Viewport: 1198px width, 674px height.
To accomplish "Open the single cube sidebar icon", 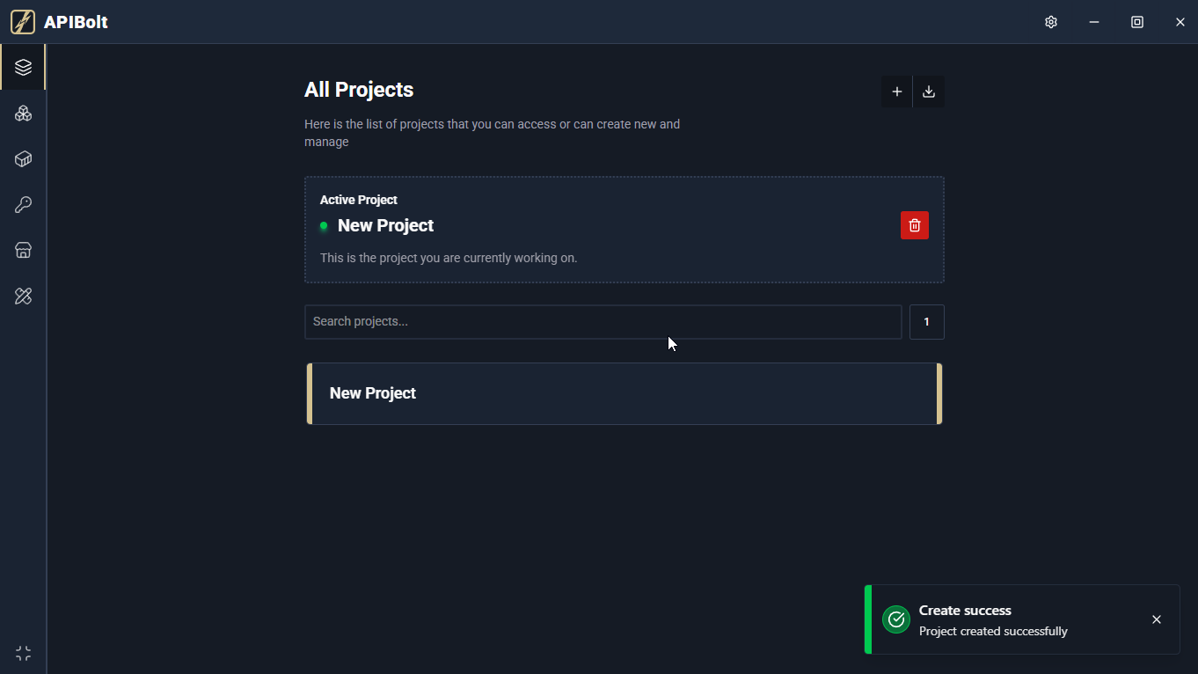I will tap(24, 159).
